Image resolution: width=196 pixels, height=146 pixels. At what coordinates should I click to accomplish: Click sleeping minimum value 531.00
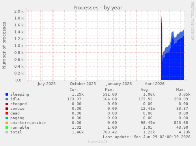110,94
